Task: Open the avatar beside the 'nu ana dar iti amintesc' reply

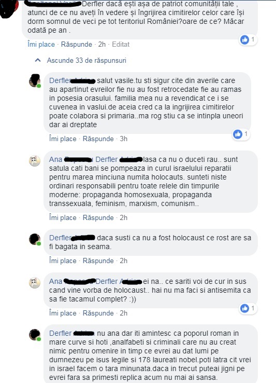Action: click(x=35, y=335)
